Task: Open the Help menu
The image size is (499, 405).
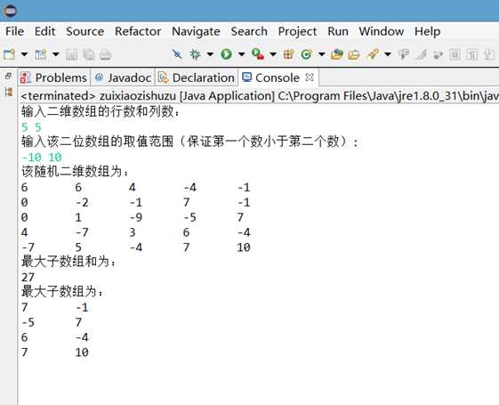Action: tap(427, 31)
